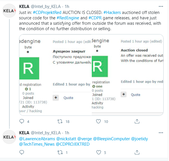Image resolution: width=169 pixels, height=161 pixels.
Task: Reply to the second KELA tweet
Action: point(22,152)
